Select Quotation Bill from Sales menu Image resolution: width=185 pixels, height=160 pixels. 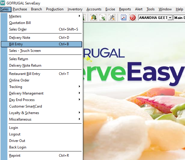tap(41, 23)
